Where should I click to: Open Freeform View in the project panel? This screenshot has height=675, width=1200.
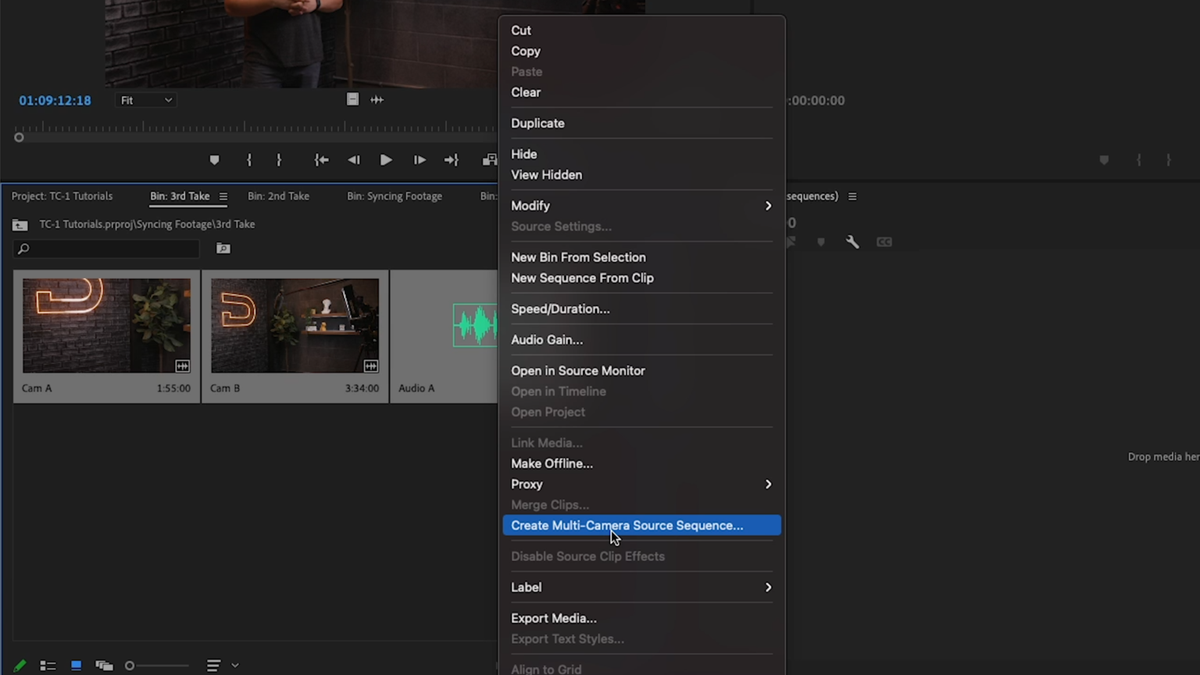[104, 665]
